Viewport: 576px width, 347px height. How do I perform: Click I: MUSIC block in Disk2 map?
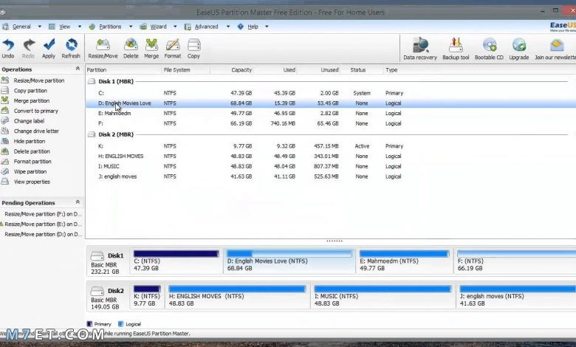[383, 296]
